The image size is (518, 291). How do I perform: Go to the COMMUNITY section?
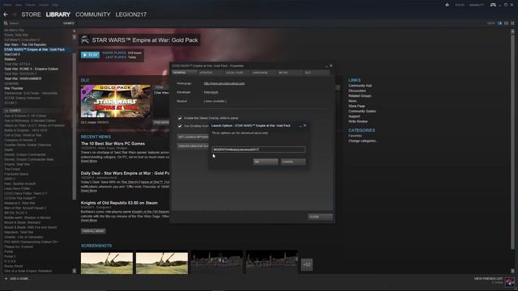click(x=93, y=15)
